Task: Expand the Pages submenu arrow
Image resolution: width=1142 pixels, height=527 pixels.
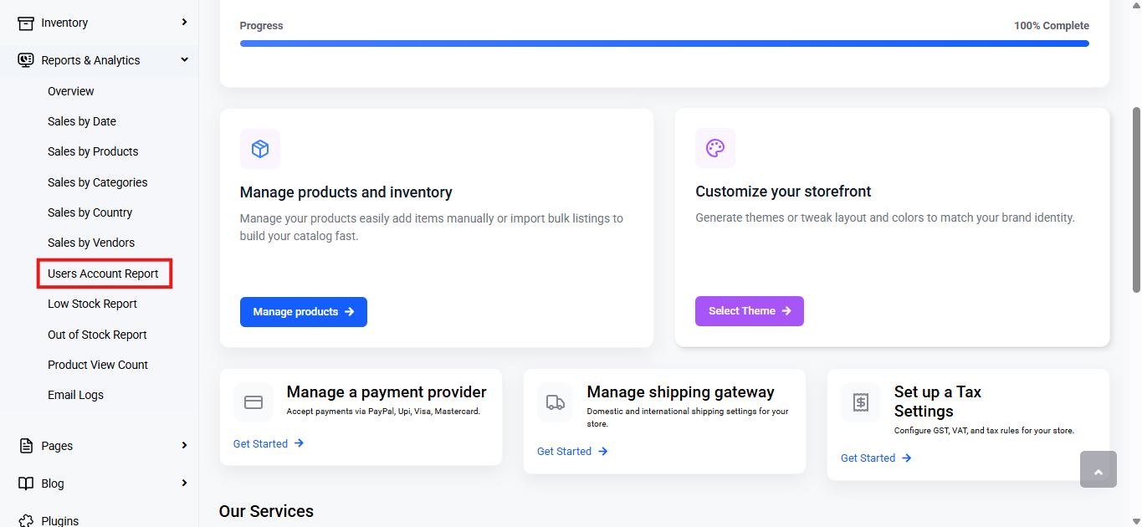Action: coord(185,445)
